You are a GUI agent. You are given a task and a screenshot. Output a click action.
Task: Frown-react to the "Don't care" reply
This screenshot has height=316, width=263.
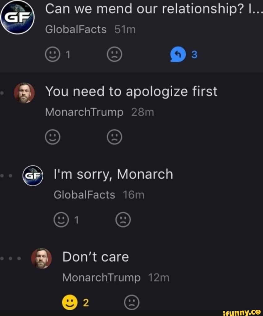click(132, 303)
